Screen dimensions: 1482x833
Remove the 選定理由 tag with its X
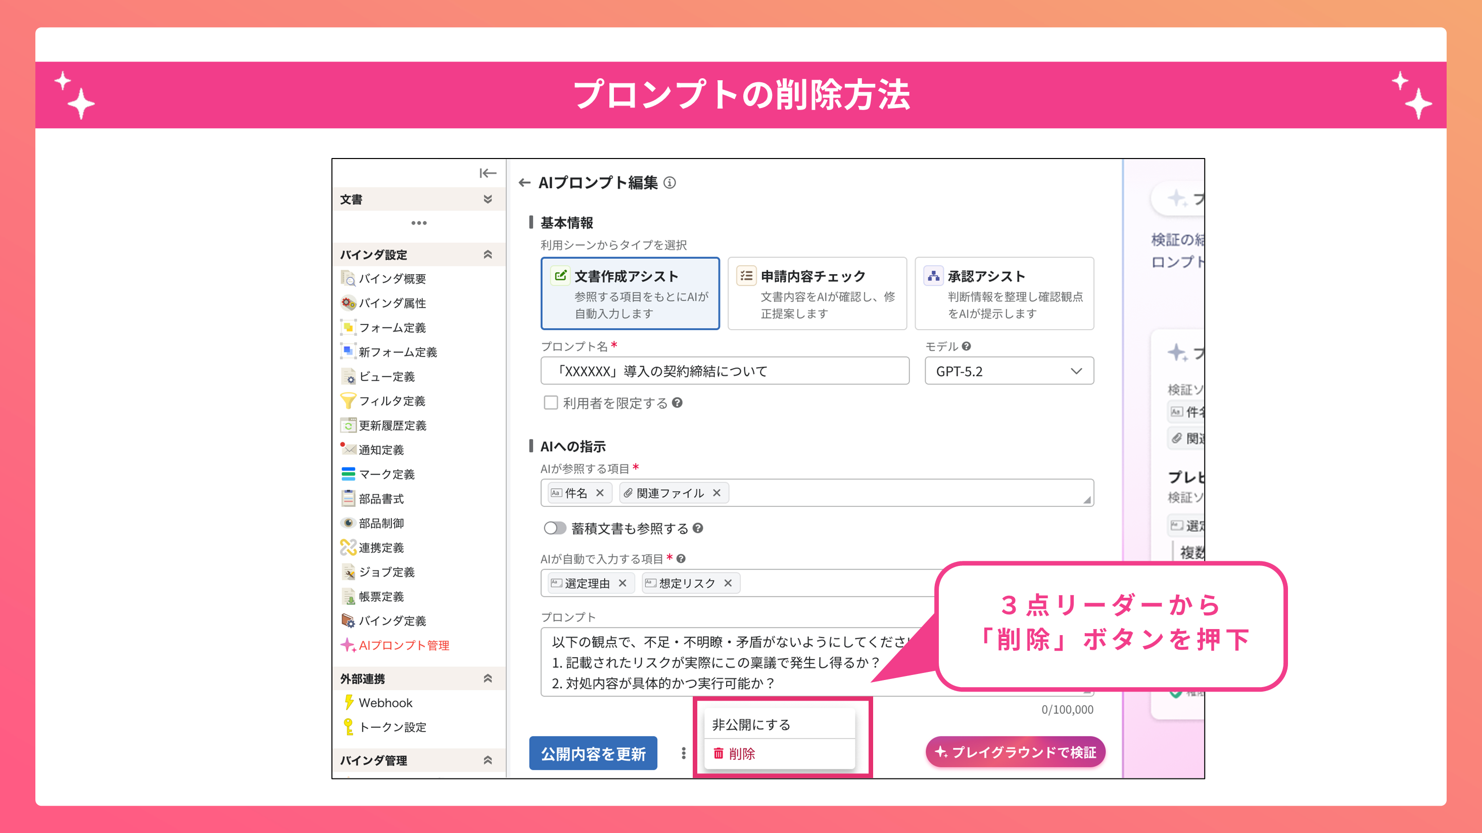click(623, 583)
